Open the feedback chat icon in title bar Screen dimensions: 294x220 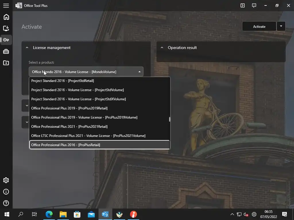(x=254, y=5)
